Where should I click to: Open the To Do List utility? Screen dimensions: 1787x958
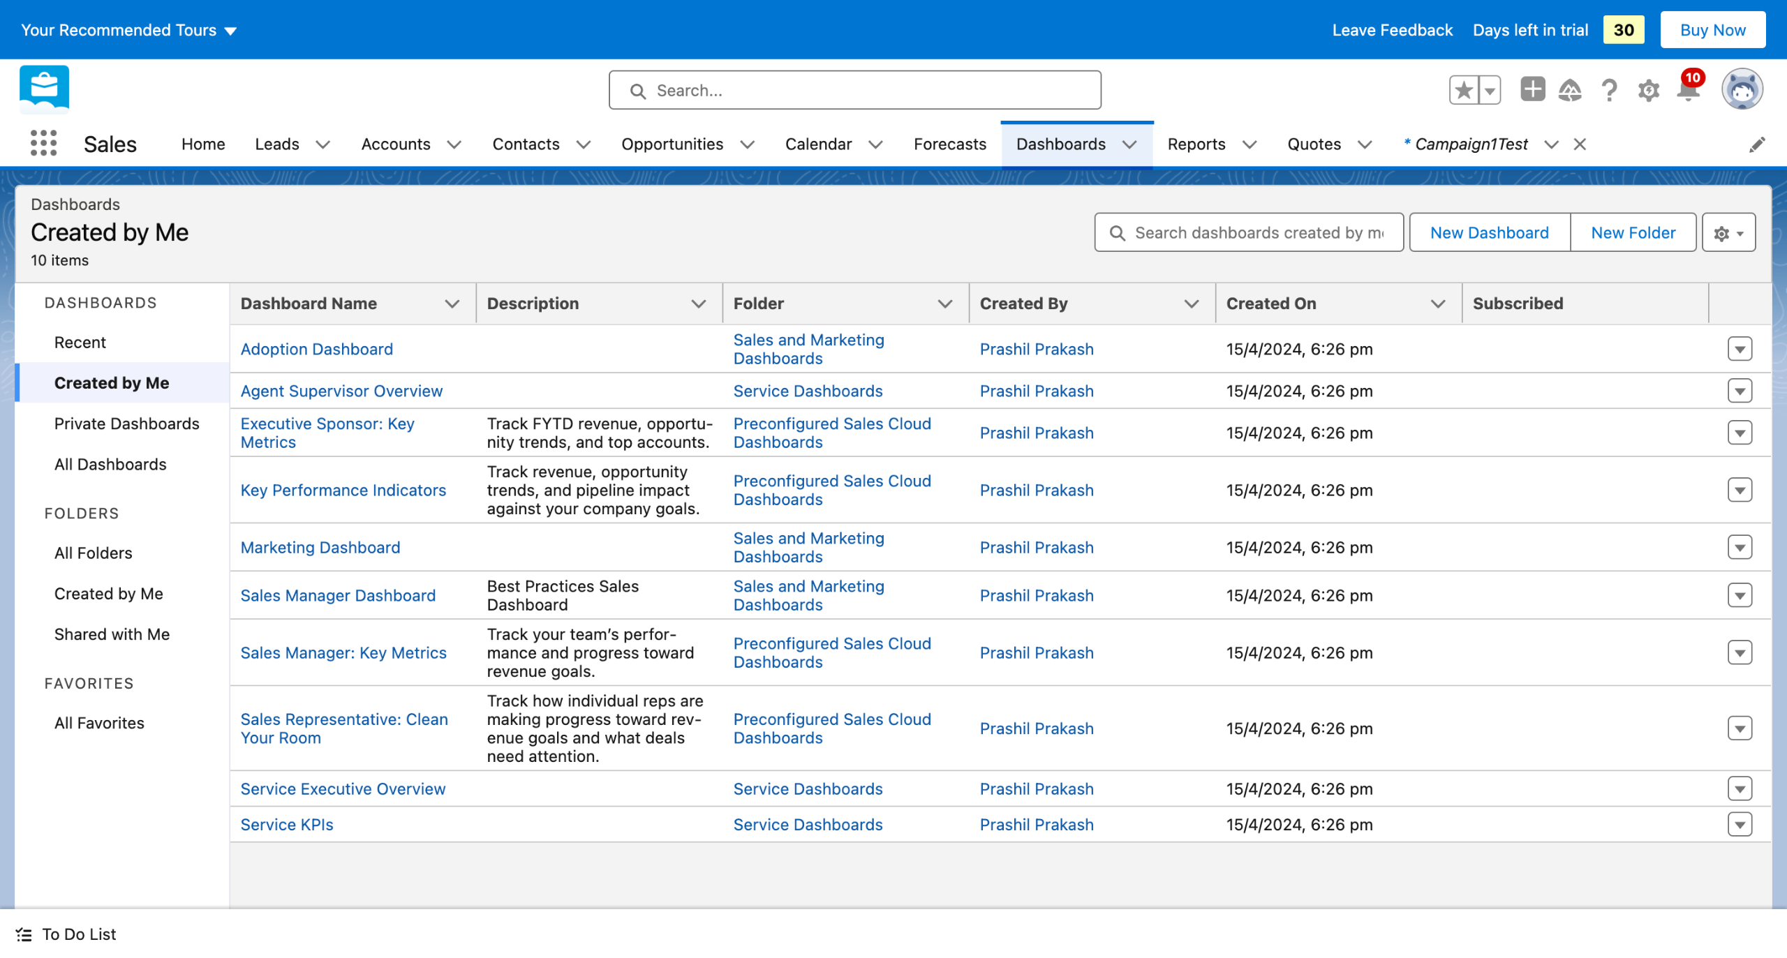coord(66,934)
